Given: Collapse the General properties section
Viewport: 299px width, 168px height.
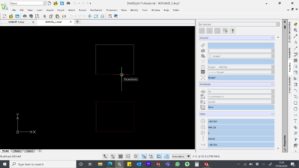Looking at the screenshot, I should (272, 38).
